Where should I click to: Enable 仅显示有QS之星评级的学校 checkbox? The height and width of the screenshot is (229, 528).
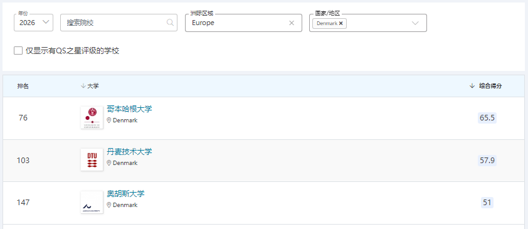tap(18, 51)
